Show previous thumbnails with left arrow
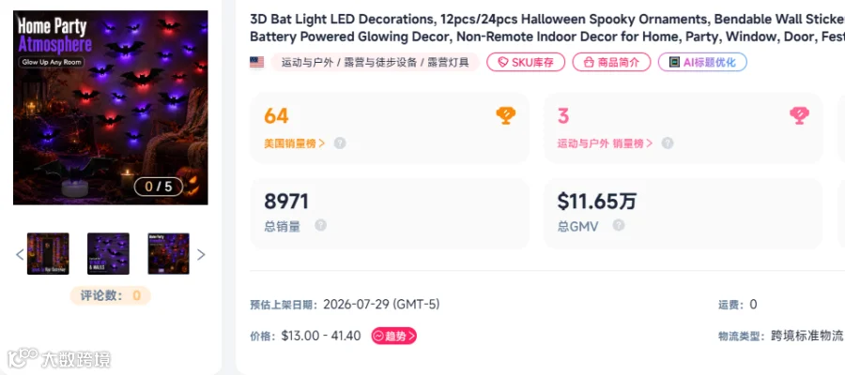Image resolution: width=845 pixels, height=375 pixels. pos(20,254)
